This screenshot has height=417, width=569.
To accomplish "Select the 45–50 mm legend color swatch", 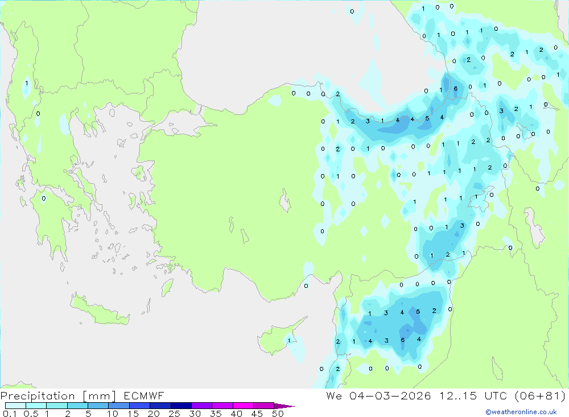I will [x=264, y=406].
